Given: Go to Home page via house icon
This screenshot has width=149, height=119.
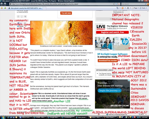Looking at the screenshot, I should [117, 8].
